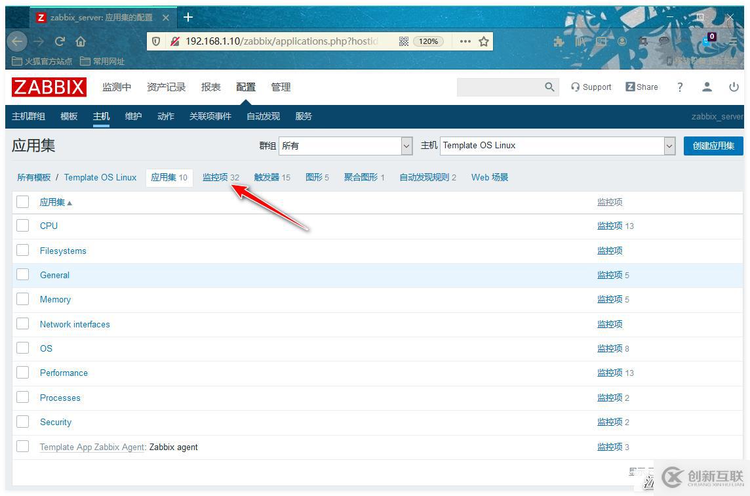Open the user profile icon

(x=707, y=87)
